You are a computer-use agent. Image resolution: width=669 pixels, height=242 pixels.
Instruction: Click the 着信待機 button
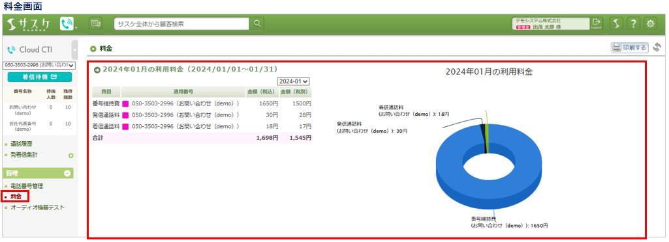point(40,77)
